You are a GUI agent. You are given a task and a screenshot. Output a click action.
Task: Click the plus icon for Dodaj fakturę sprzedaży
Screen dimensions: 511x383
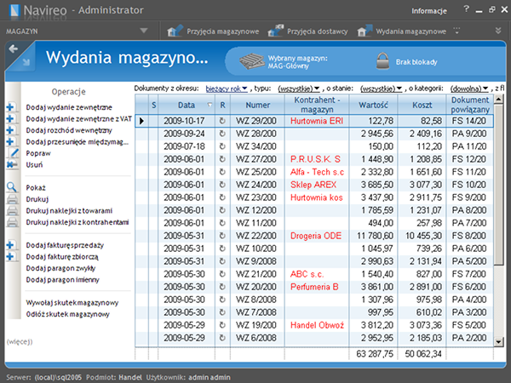coord(12,245)
